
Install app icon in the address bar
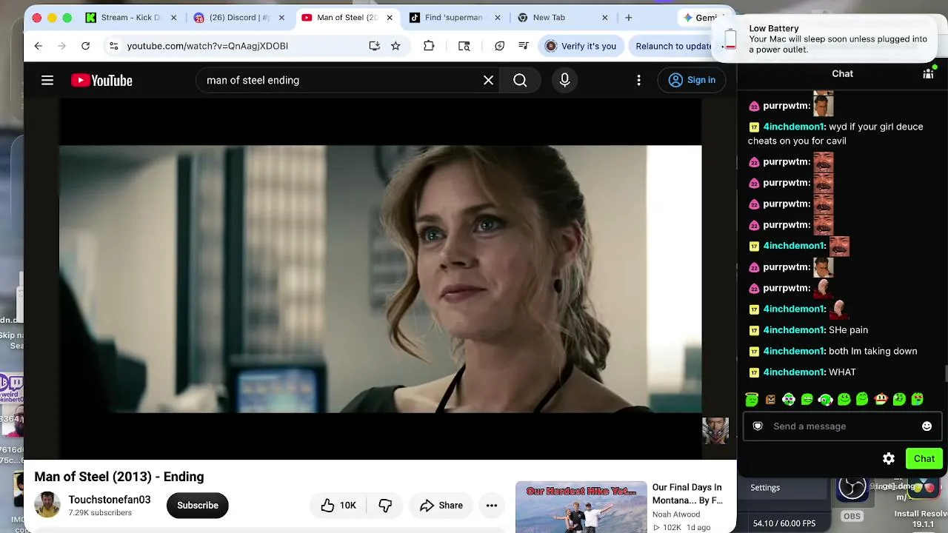375,46
